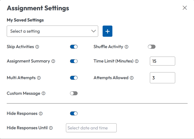Image resolution: width=194 pixels, height=139 pixels.
Task: Click info icon next to Multi Attempts
Action: click(39, 78)
